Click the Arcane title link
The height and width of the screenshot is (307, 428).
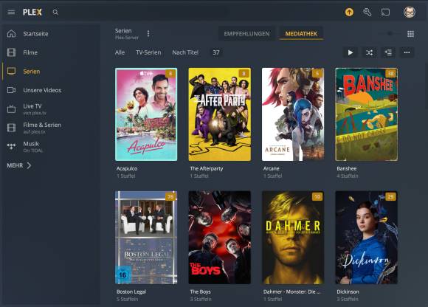pyautogui.click(x=271, y=169)
